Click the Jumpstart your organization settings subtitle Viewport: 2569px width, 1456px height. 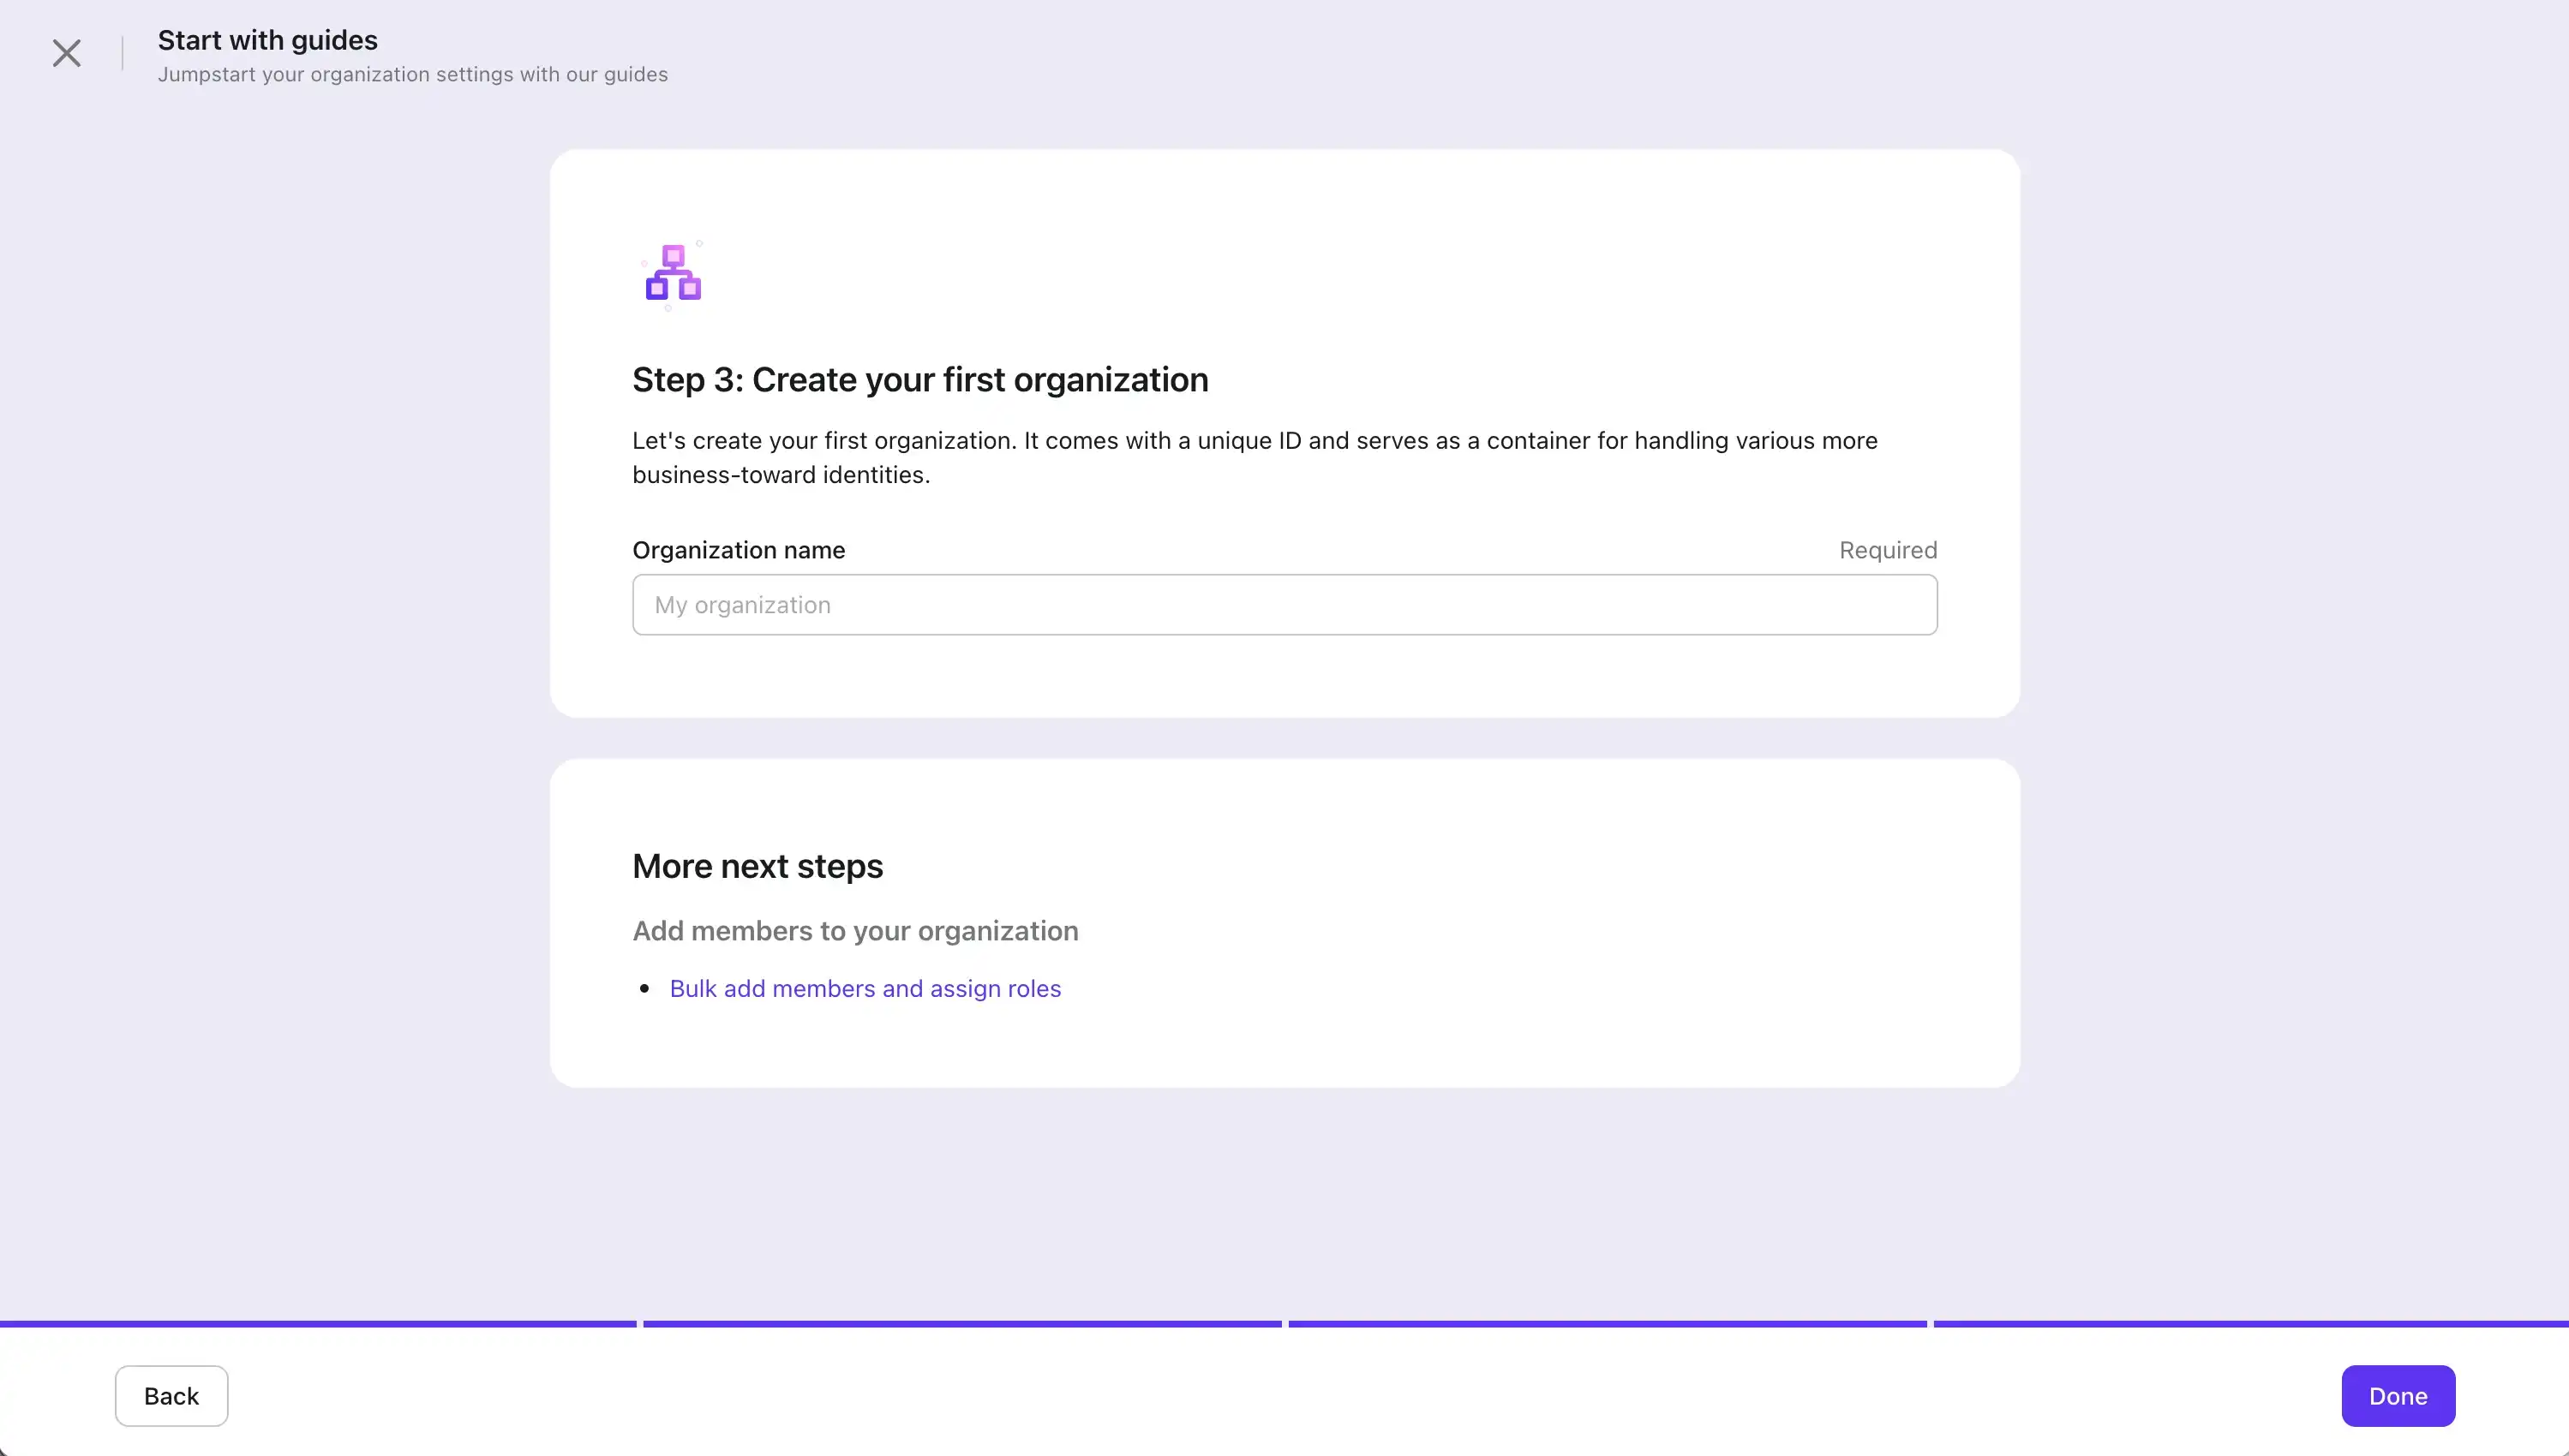coord(412,75)
